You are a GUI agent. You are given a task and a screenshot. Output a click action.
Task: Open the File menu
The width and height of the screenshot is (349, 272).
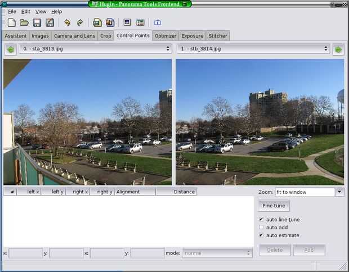pos(12,12)
